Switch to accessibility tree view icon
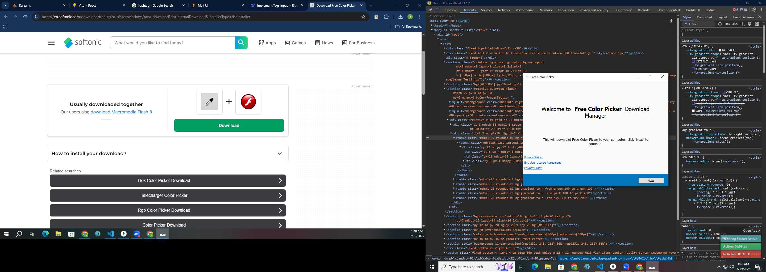Viewport: 766px width, 272px height. pos(671,21)
